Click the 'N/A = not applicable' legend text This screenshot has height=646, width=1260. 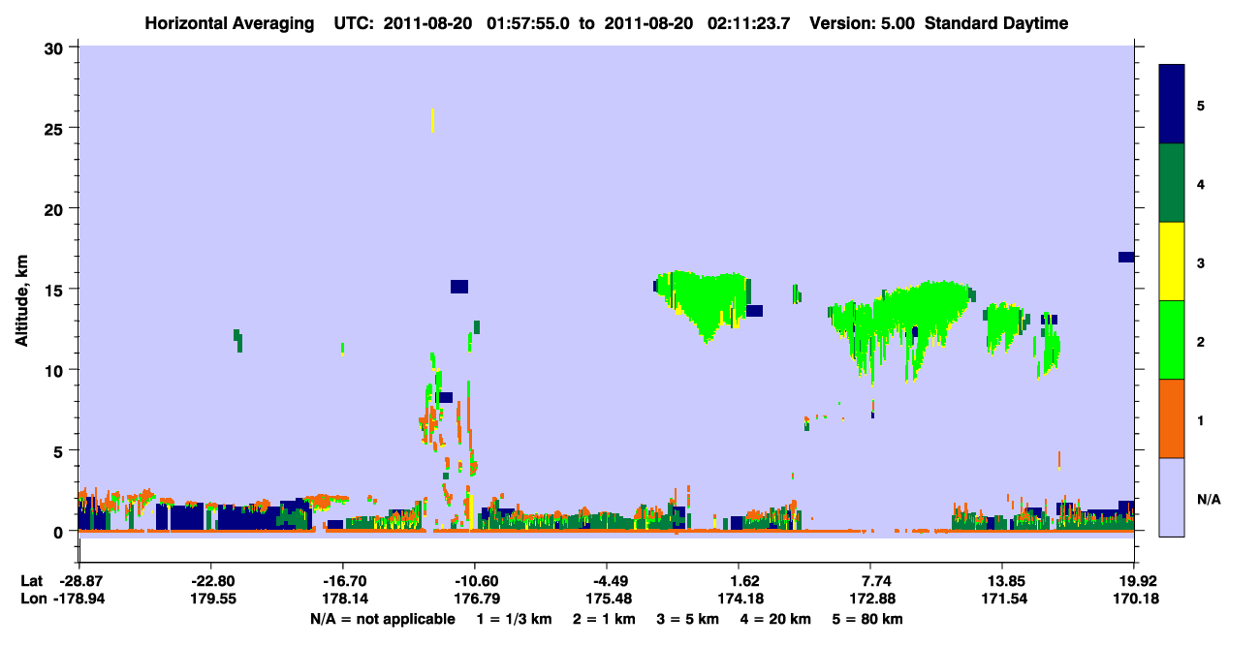pyautogui.click(x=382, y=618)
